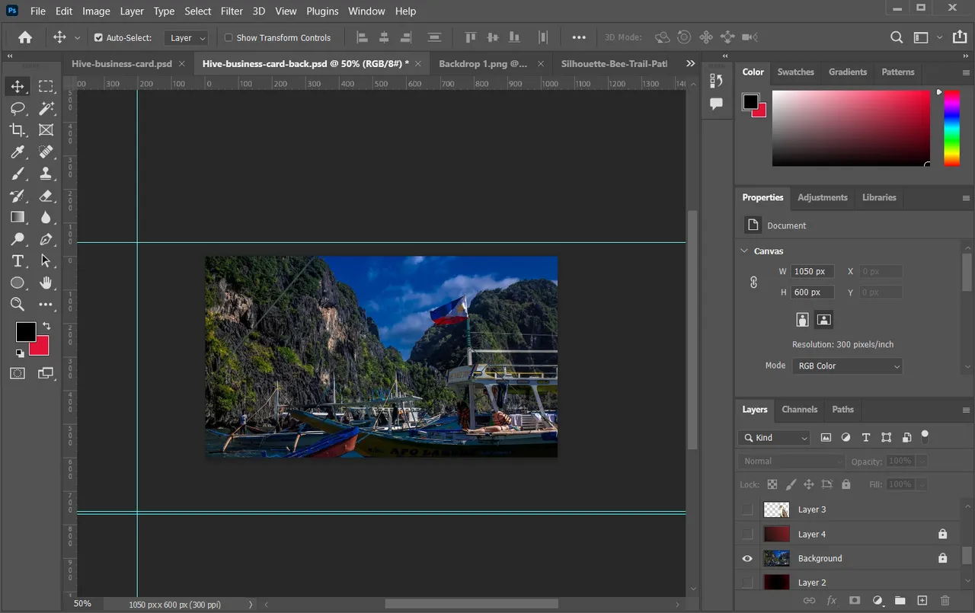The image size is (975, 613).
Task: Open layer styles fx menu
Action: click(x=832, y=601)
